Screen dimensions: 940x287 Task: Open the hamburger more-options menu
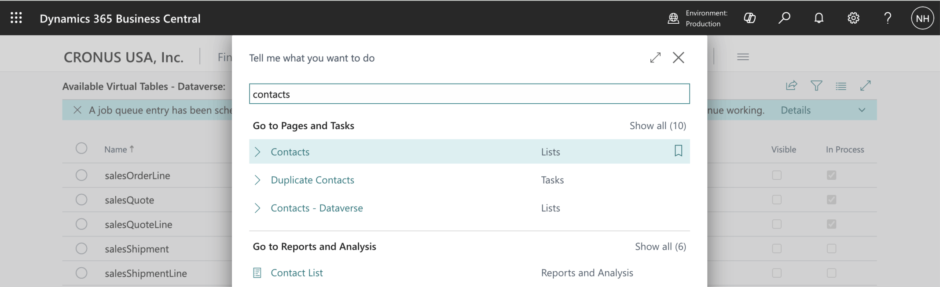743,57
